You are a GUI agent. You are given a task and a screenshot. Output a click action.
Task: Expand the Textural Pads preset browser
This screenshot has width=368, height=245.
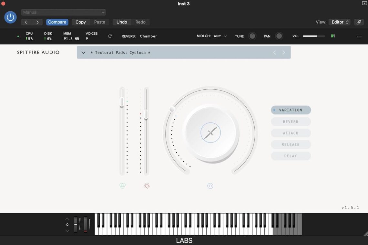pyautogui.click(x=83, y=53)
